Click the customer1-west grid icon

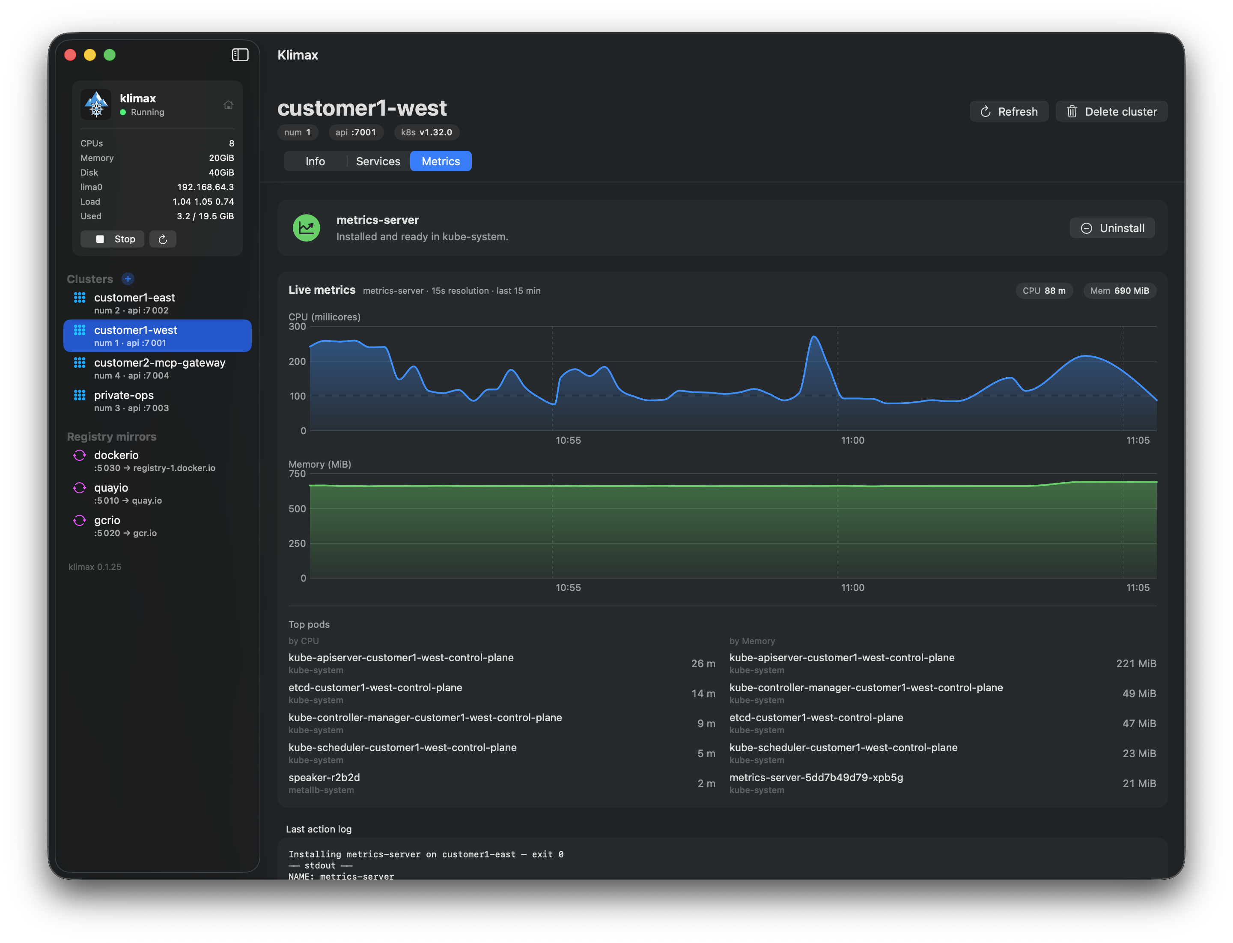point(80,330)
